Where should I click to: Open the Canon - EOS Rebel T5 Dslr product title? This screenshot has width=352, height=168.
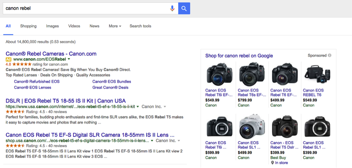point(285,145)
